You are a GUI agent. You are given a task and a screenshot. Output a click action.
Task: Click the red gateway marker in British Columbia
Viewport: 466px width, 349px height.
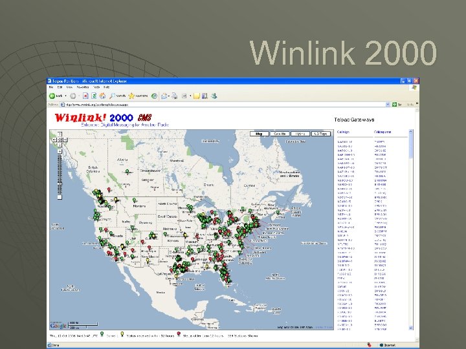tap(109, 189)
